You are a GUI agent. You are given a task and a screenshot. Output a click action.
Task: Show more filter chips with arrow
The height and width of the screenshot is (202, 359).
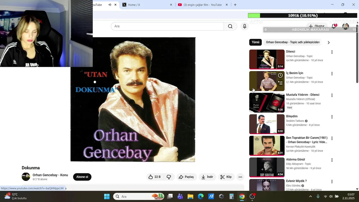[329, 42]
